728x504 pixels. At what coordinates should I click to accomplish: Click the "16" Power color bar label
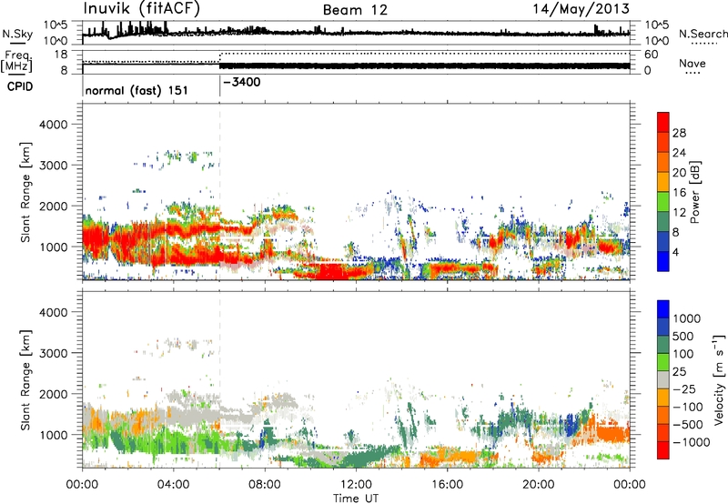coord(679,193)
